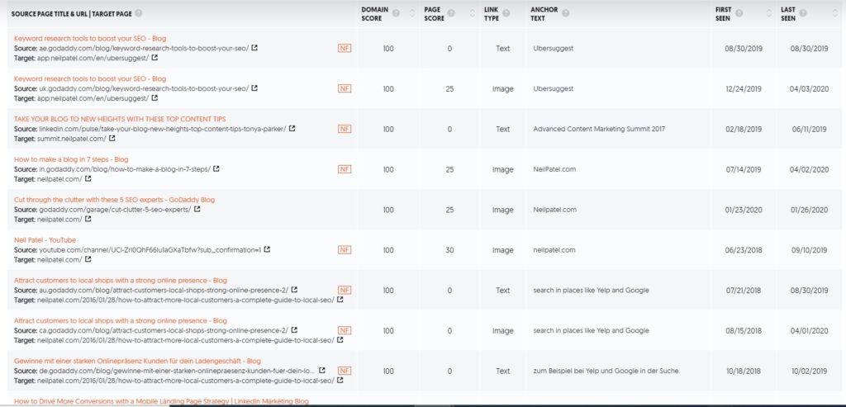Click the 'LAST SEEN' column header label
Screen dimensions: 846x407
788,13
